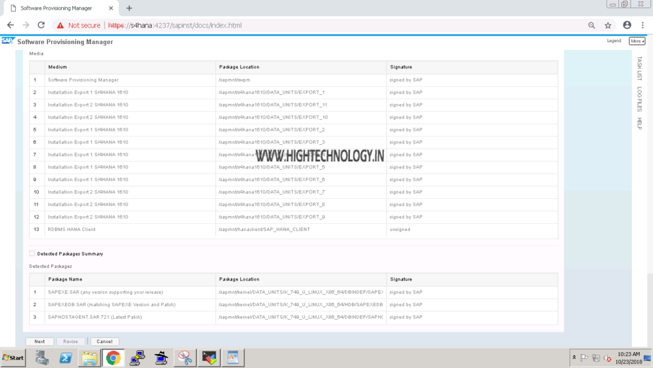Open File Explorer from taskbar
This screenshot has height=368, width=653.
tap(89, 358)
